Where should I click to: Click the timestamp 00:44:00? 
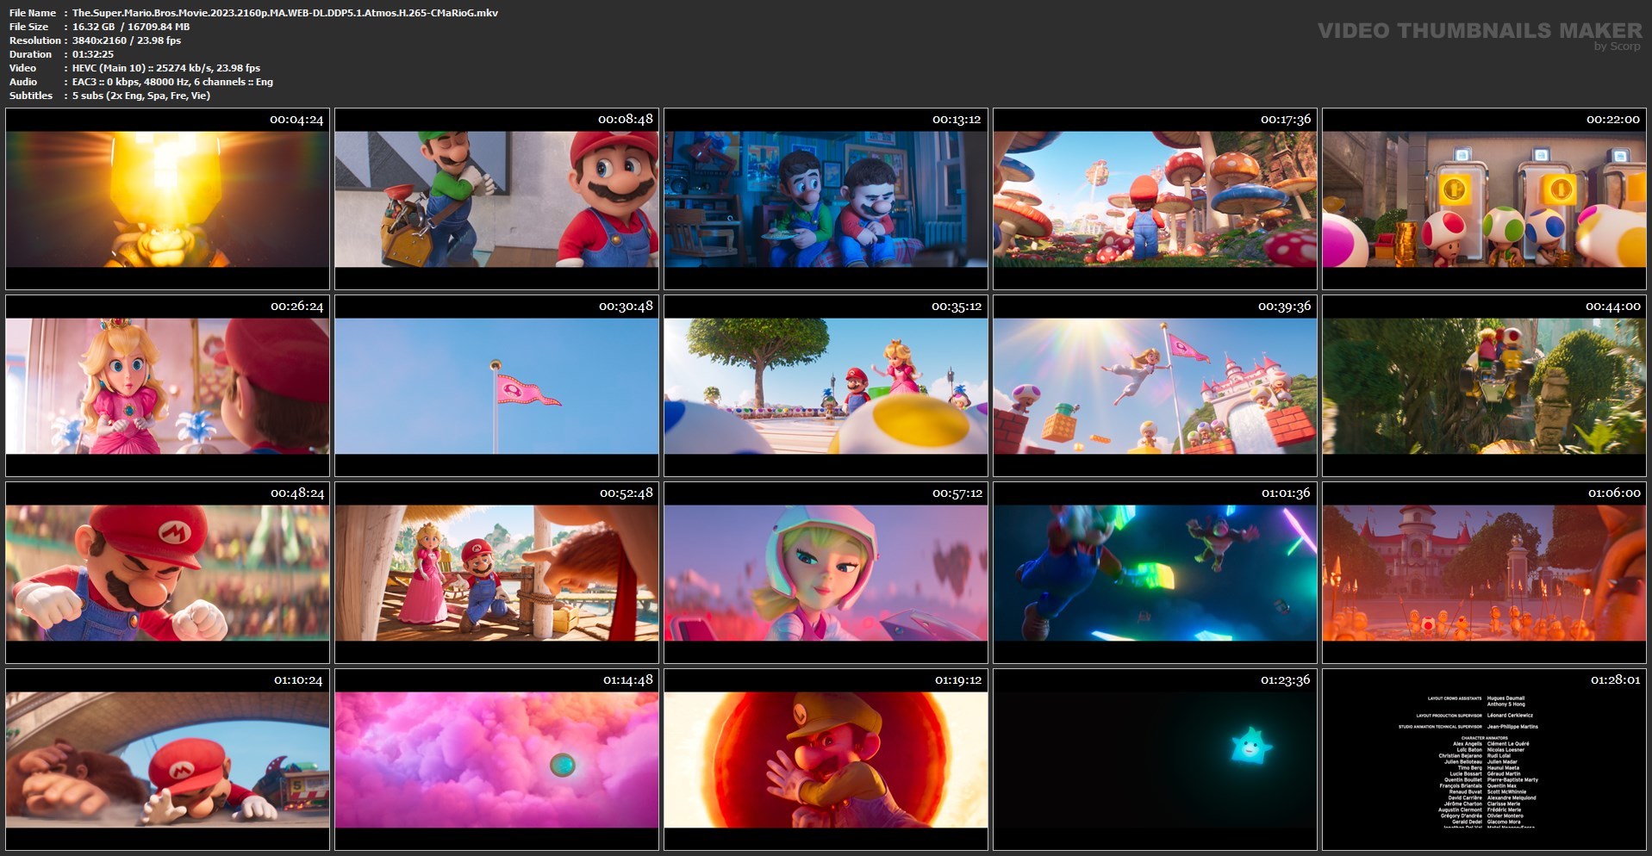[1613, 307]
